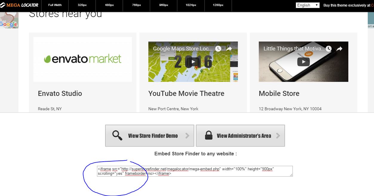Click the padlock icon on Administrator's Area button
Viewport: 374px width, 196px height.
[x=209, y=135]
